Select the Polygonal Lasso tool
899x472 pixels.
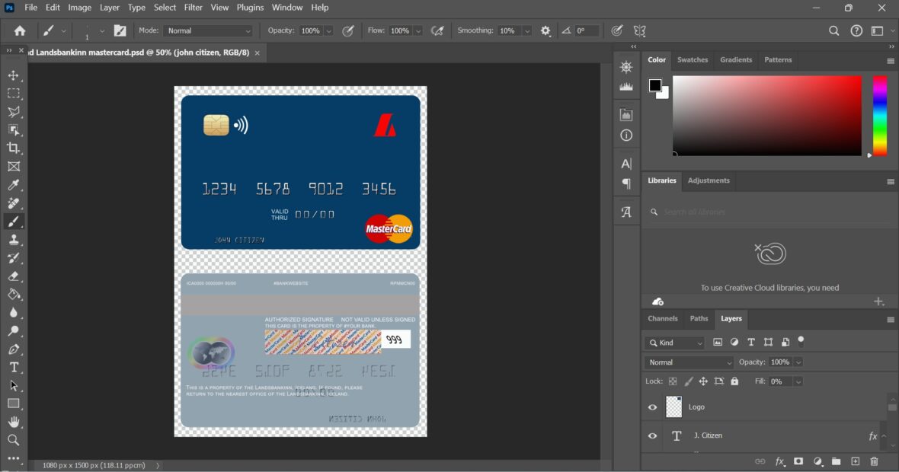pos(13,112)
